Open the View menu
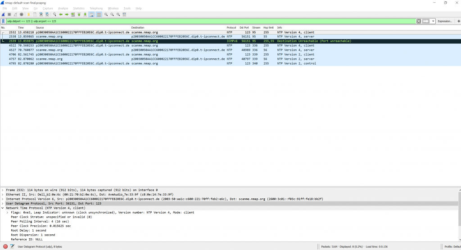The image size is (461, 250). (26, 8)
